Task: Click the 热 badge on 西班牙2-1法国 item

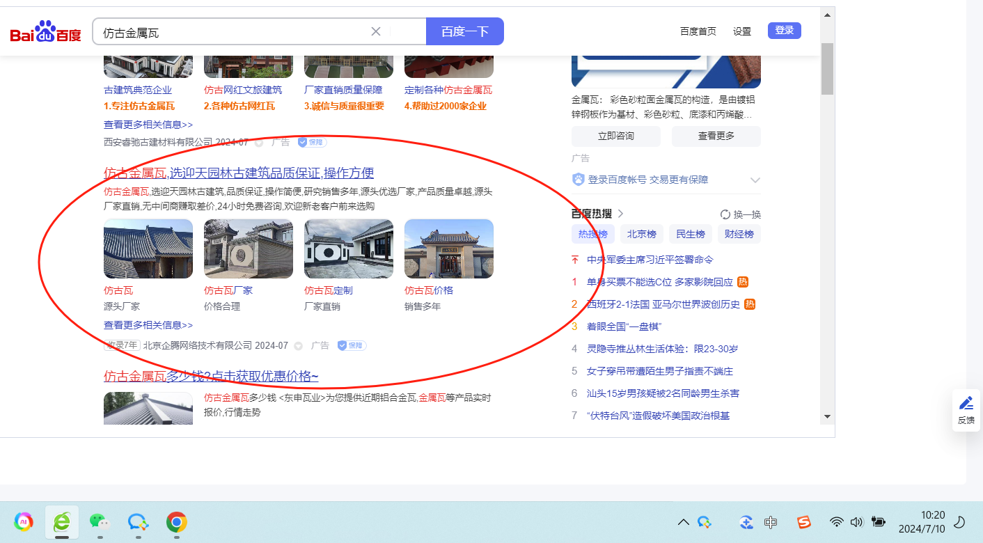Action: pyautogui.click(x=750, y=304)
